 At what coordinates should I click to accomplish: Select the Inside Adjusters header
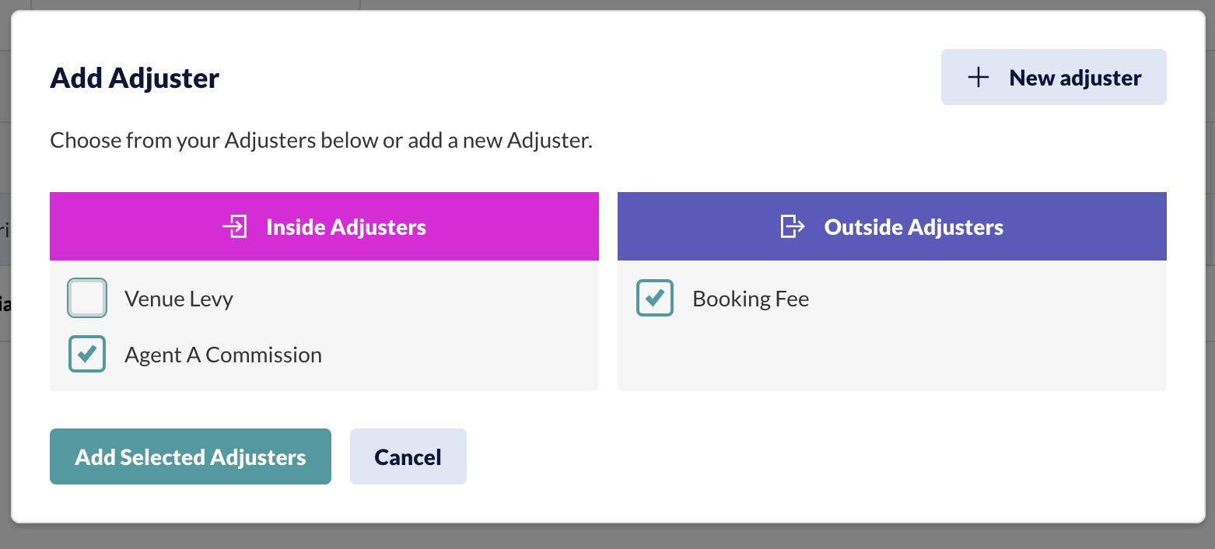[x=324, y=226]
